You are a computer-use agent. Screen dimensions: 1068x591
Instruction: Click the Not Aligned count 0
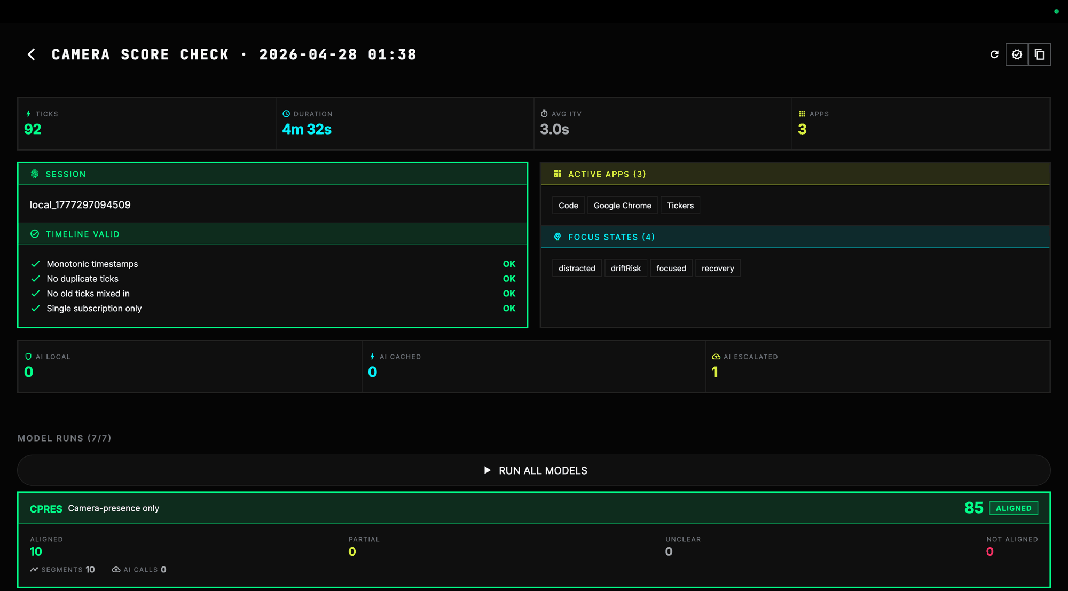coord(990,552)
